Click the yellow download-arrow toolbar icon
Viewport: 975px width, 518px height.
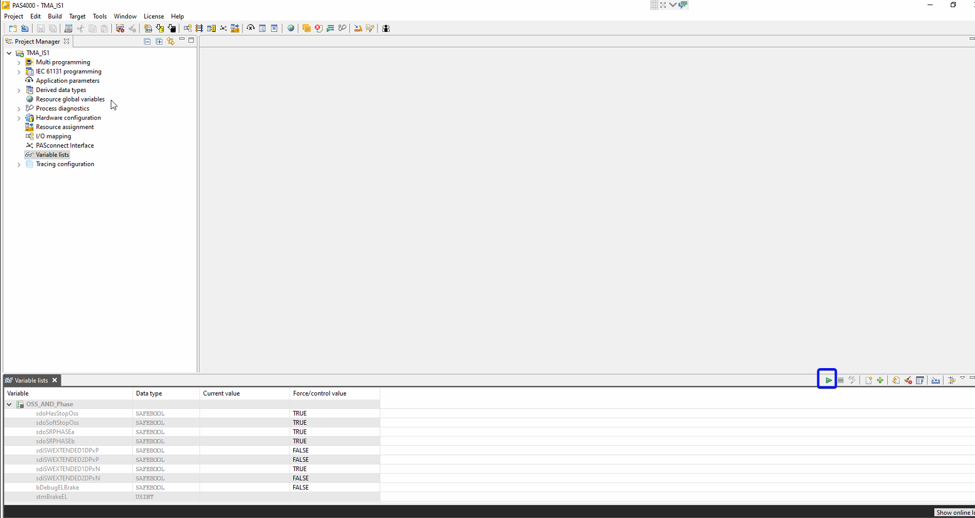[x=160, y=28]
